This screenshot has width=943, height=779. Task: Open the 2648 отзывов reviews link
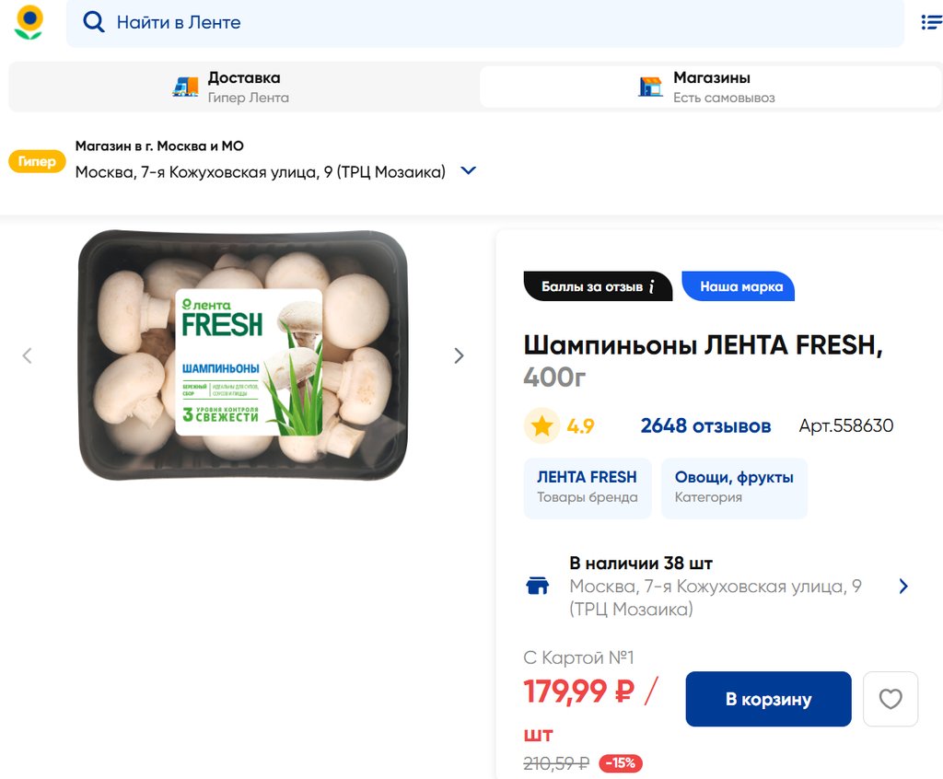point(705,425)
